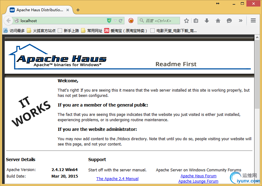Expand the toolbar overflow chevron
The width and height of the screenshot is (262, 186).
coord(240,21)
